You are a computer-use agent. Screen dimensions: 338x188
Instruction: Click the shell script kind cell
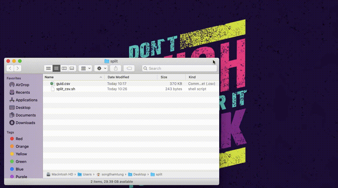click(197, 89)
